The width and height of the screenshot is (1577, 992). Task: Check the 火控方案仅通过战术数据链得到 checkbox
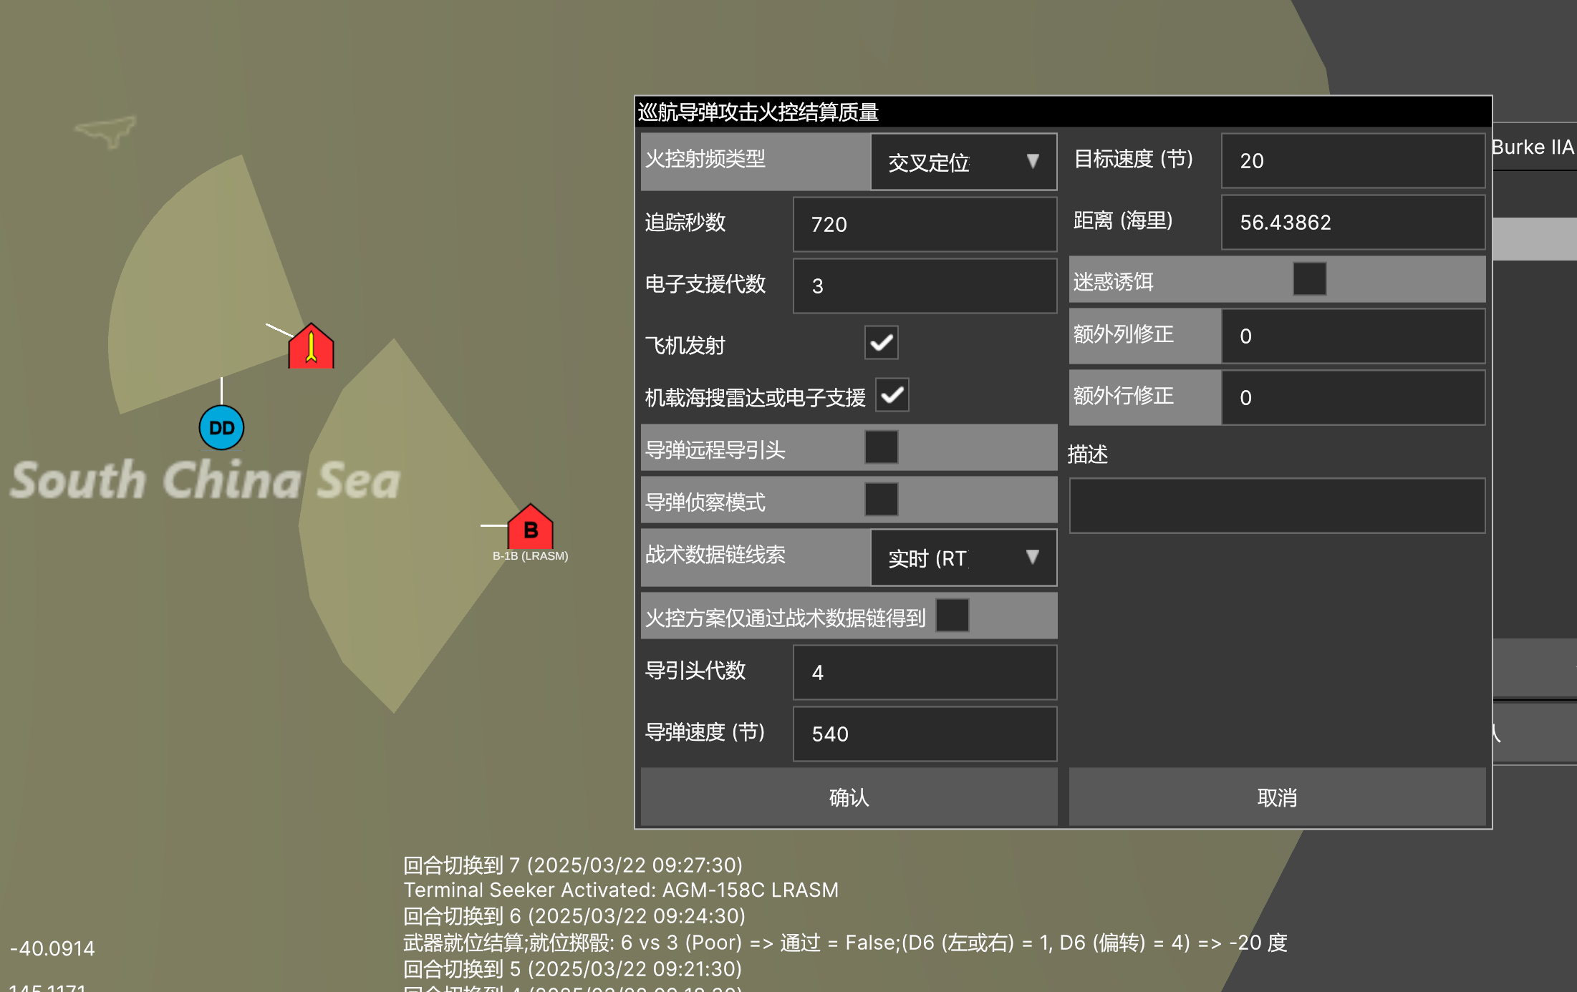tap(953, 616)
